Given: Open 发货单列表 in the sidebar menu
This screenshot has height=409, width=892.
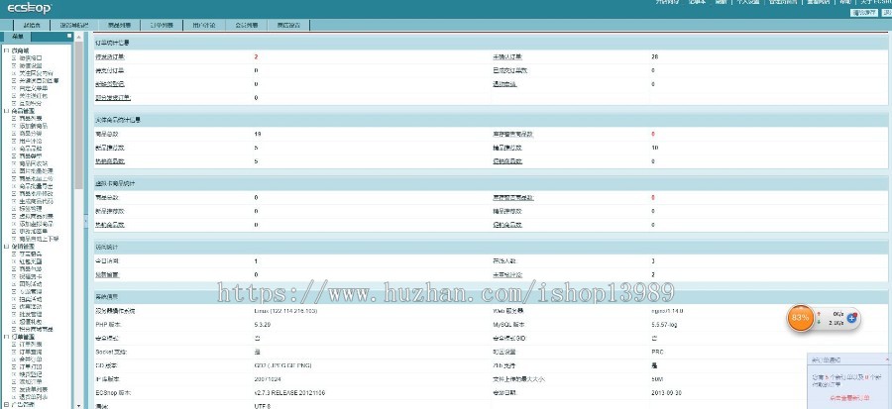Looking at the screenshot, I should pyautogui.click(x=33, y=389).
